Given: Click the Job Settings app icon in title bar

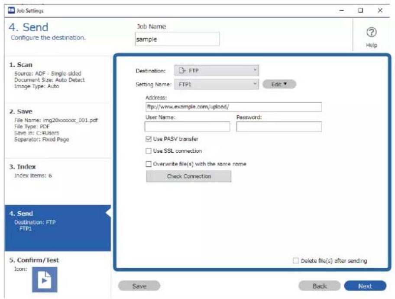Looking at the screenshot, I should pyautogui.click(x=11, y=10).
